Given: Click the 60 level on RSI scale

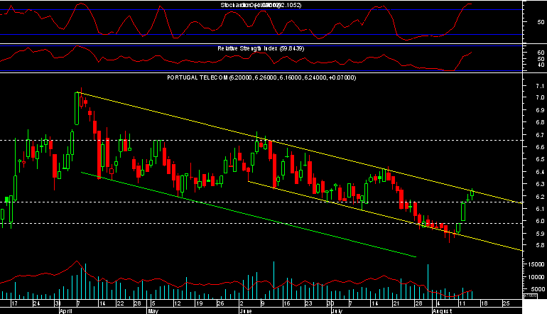Looking at the screenshot, I should 541,53.
